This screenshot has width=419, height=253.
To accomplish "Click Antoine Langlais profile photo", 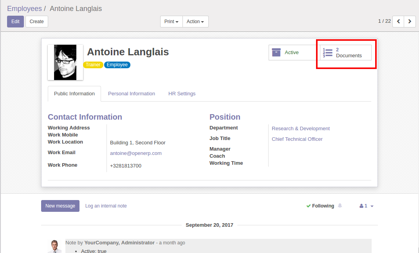I will tap(65, 62).
